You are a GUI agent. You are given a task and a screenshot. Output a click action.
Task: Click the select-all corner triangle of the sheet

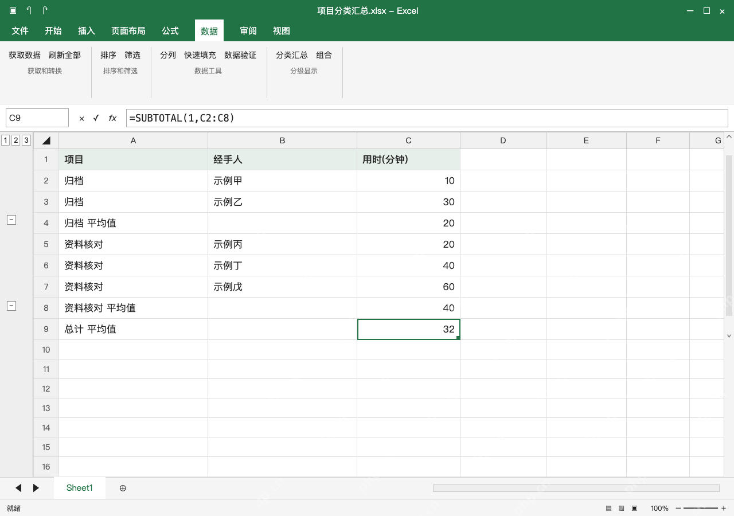tap(46, 140)
